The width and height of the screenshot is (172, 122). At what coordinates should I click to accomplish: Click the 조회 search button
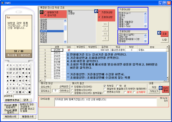point(164,34)
